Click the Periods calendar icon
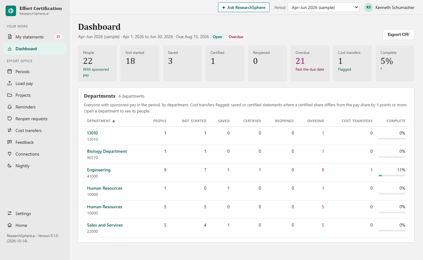 click(10, 72)
